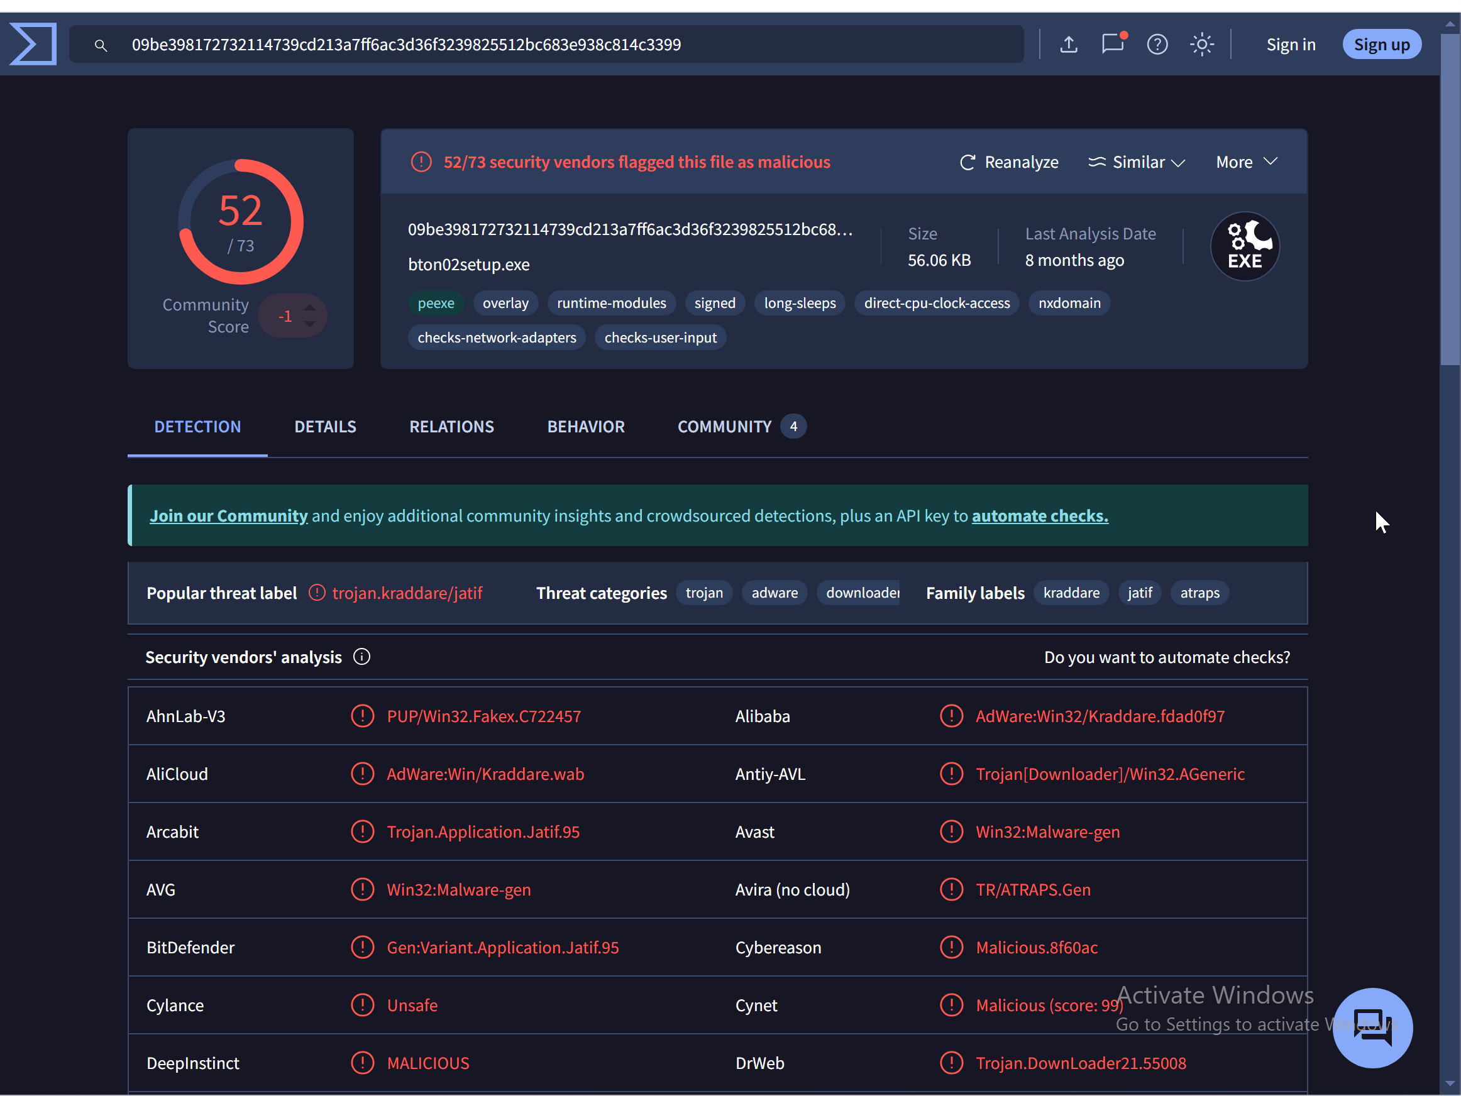Open the upload file icon
This screenshot has width=1461, height=1096.
1069,44
